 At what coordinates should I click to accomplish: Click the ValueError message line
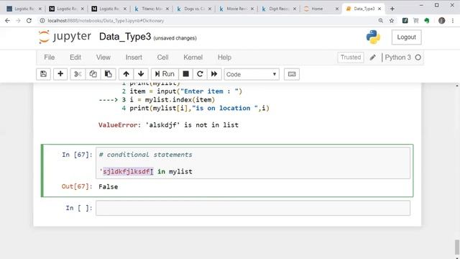pyautogui.click(x=168, y=125)
